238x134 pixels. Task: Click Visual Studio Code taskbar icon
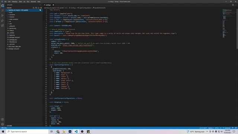point(76,131)
